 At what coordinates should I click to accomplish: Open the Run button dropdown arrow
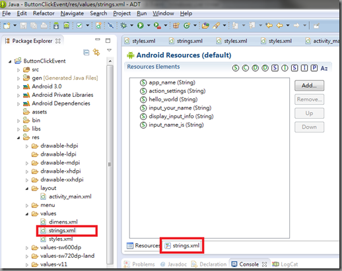[x=149, y=26]
